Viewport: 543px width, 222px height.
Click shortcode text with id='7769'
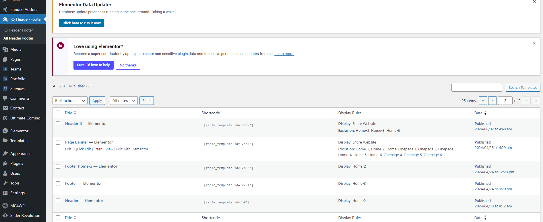(228, 125)
